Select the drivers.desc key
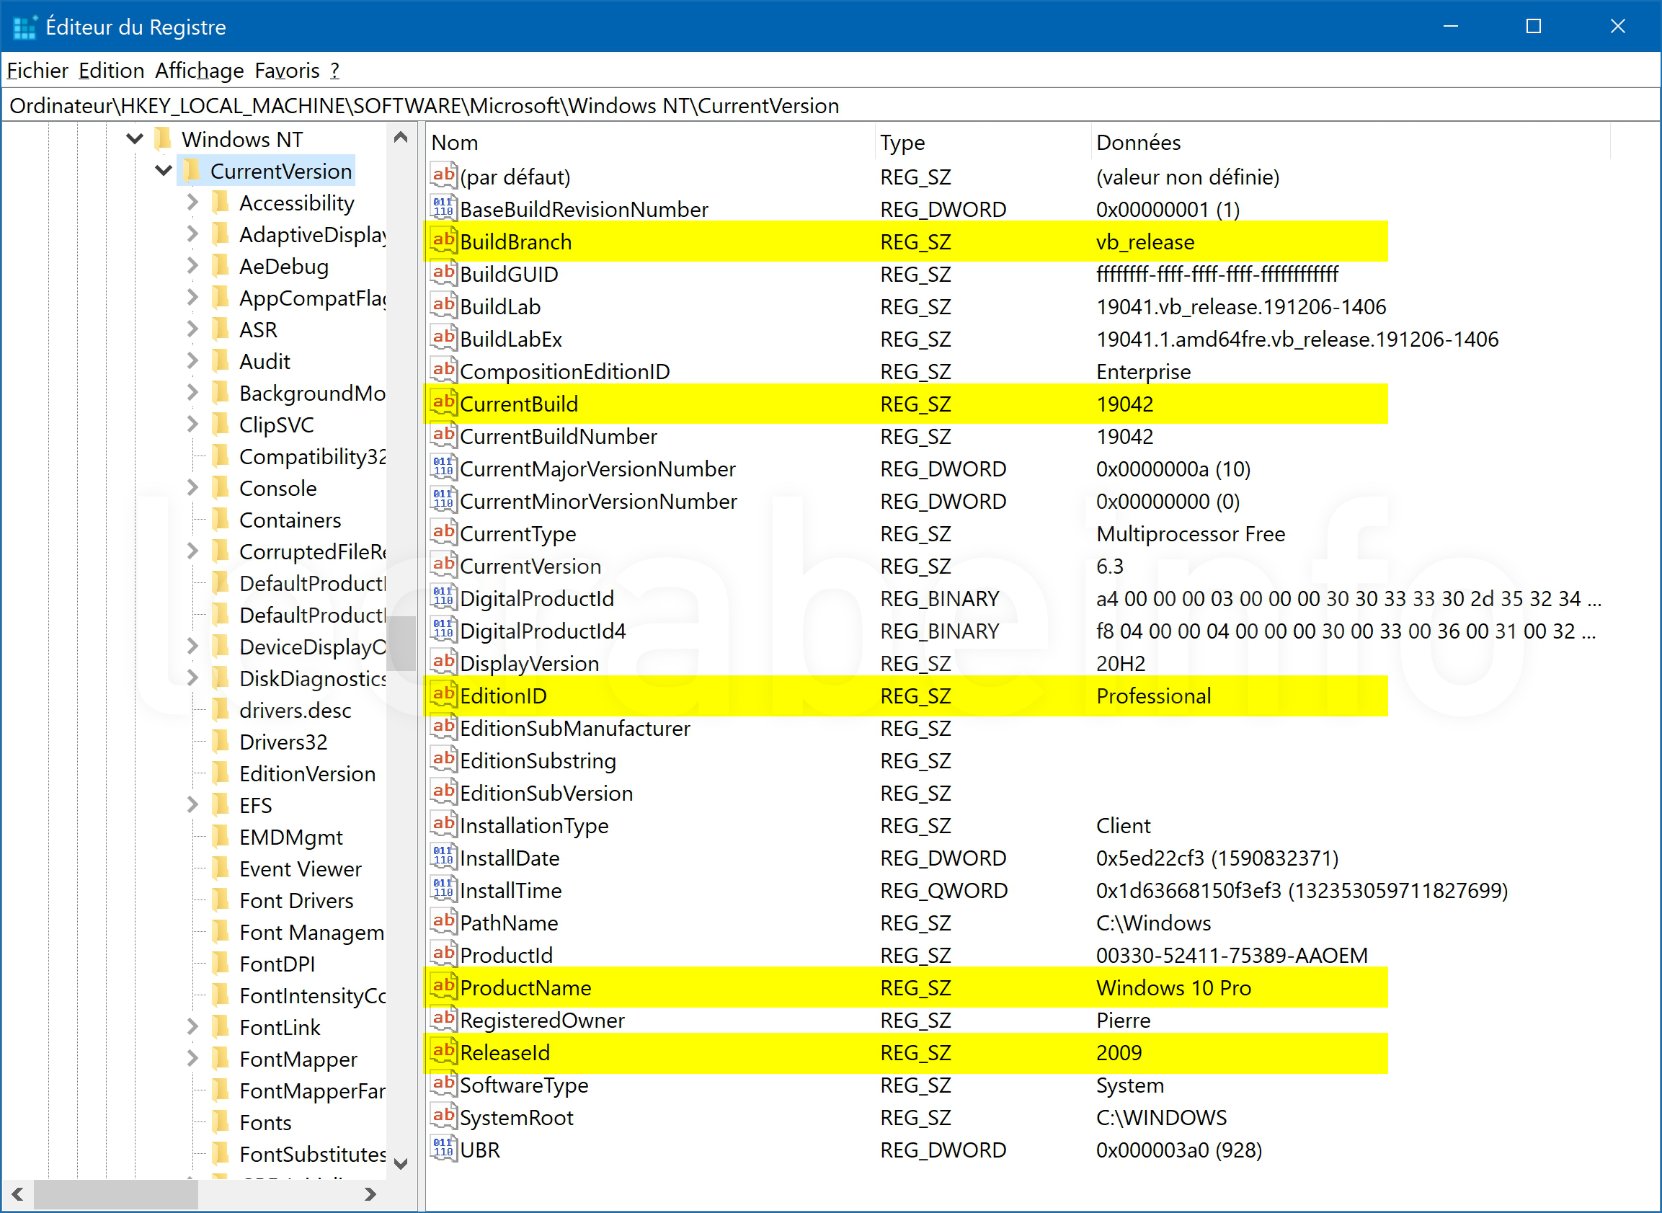The height and width of the screenshot is (1213, 1662). tap(295, 710)
